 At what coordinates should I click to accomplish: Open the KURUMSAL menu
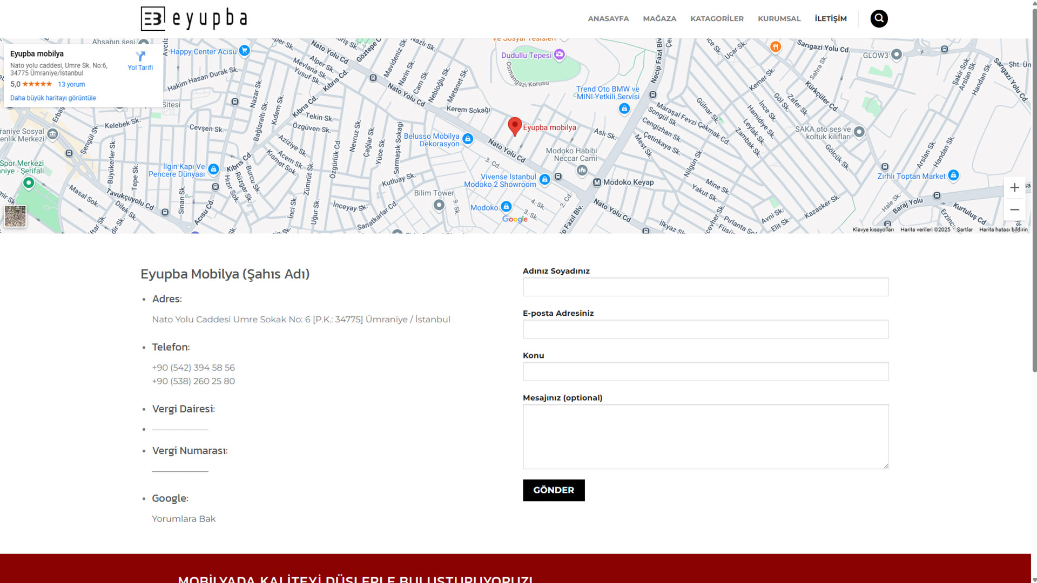pyautogui.click(x=779, y=19)
